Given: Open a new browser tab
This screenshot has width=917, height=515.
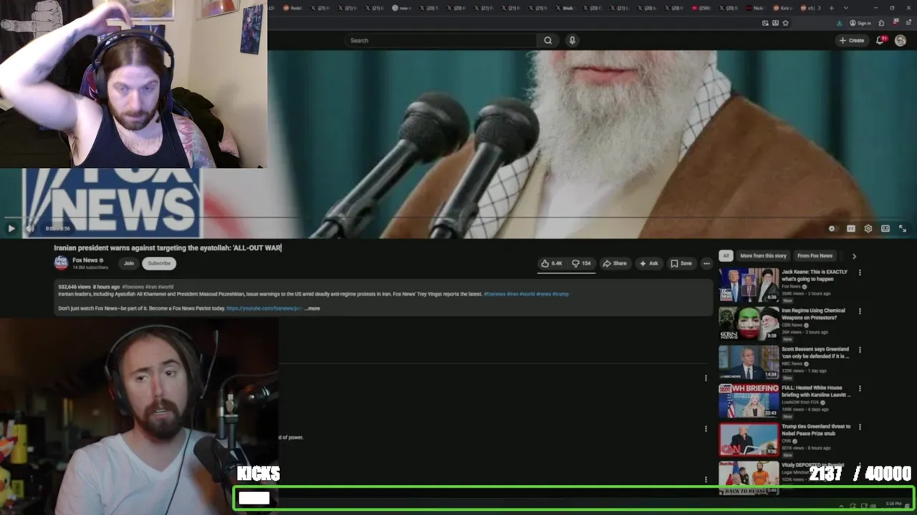Looking at the screenshot, I should tap(831, 8).
